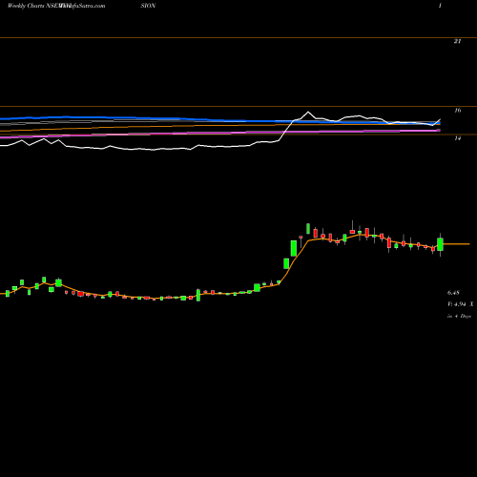
Task: Click the '6.48' price value
Action: pyautogui.click(x=453, y=292)
